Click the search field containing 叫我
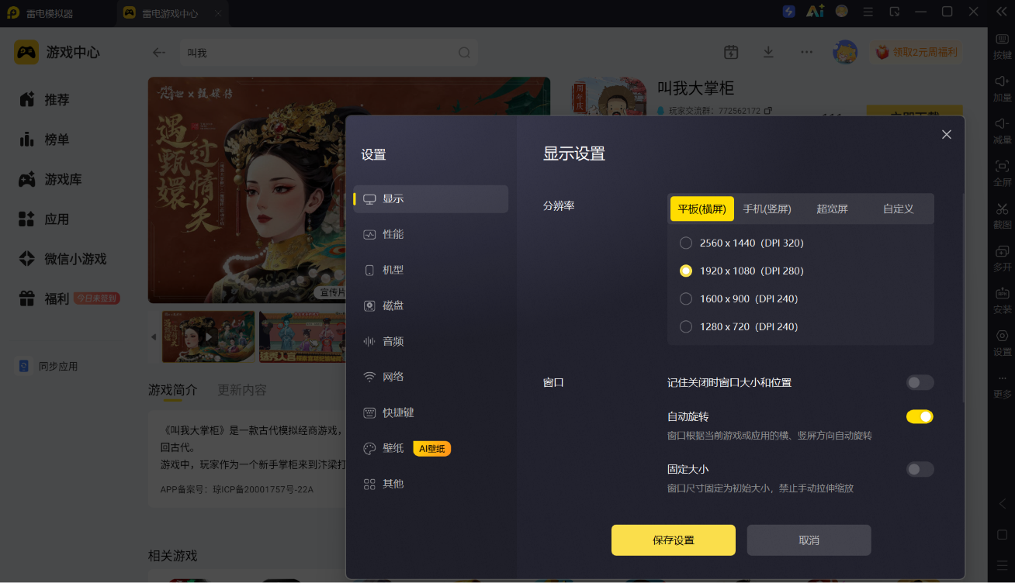Viewport: 1015px width, 583px height. (329, 53)
